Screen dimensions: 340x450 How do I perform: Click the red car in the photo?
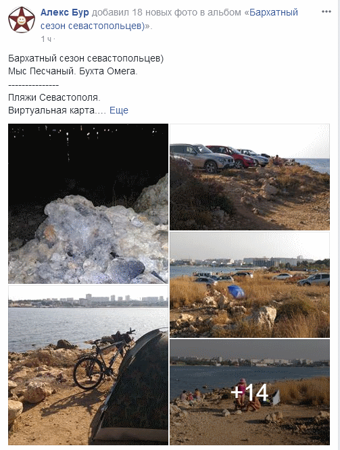pyautogui.click(x=233, y=156)
